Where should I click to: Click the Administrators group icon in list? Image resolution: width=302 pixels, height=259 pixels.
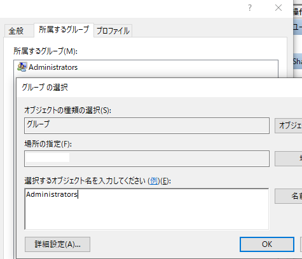[x=22, y=67]
